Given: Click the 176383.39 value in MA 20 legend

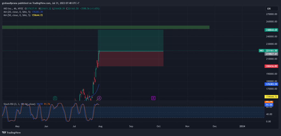Looking at the screenshot, I should 37,12.
